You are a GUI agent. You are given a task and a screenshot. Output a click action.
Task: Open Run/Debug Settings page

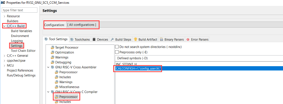(x=21, y=75)
